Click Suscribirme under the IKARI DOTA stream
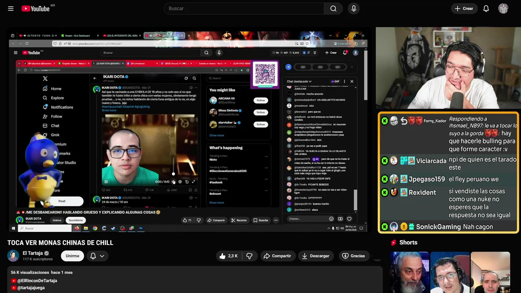This screenshot has height=293, width=521. (x=76, y=220)
